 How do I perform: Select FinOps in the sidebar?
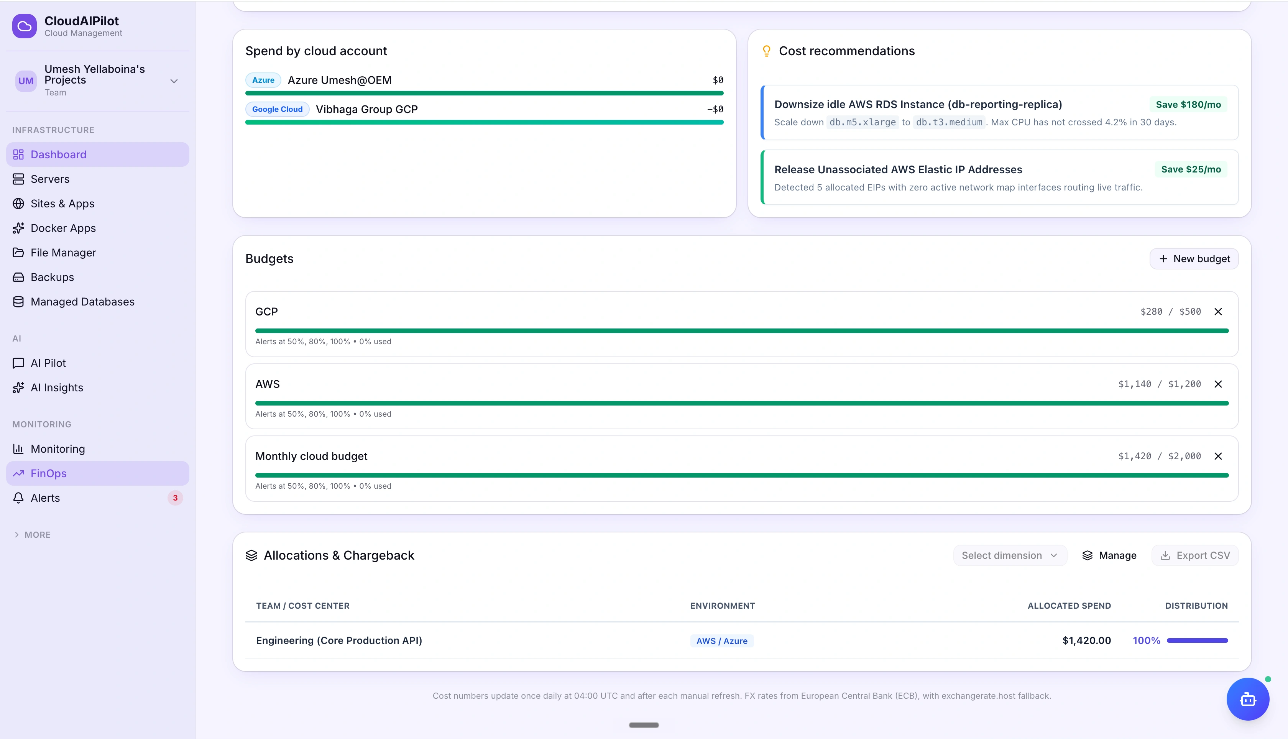click(x=97, y=473)
